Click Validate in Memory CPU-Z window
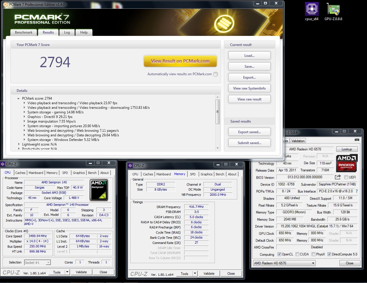The image size is (367, 283). click(x=209, y=274)
